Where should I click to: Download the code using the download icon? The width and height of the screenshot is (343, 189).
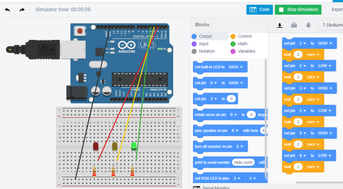click(280, 25)
